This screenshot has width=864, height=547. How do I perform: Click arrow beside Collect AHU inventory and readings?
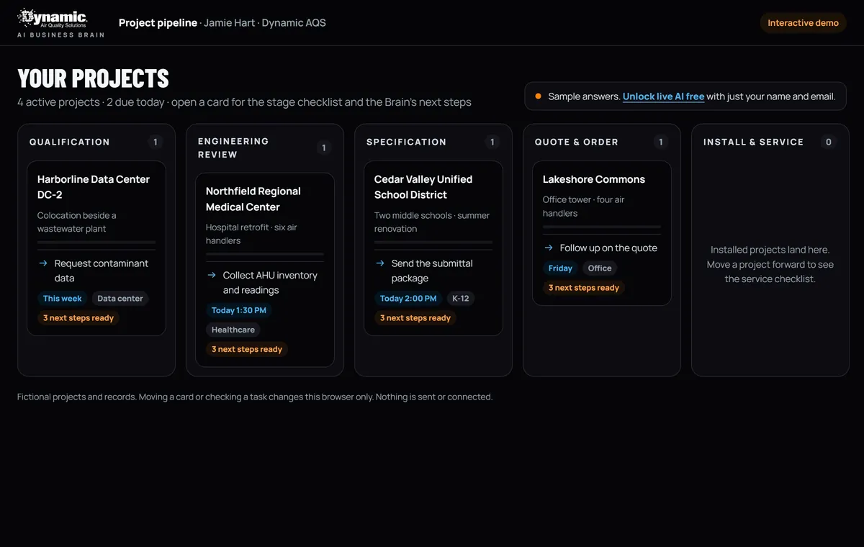pyautogui.click(x=212, y=275)
